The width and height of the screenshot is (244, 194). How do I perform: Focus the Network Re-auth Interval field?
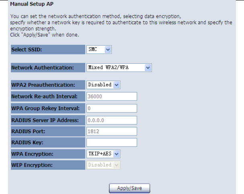pos(112,96)
